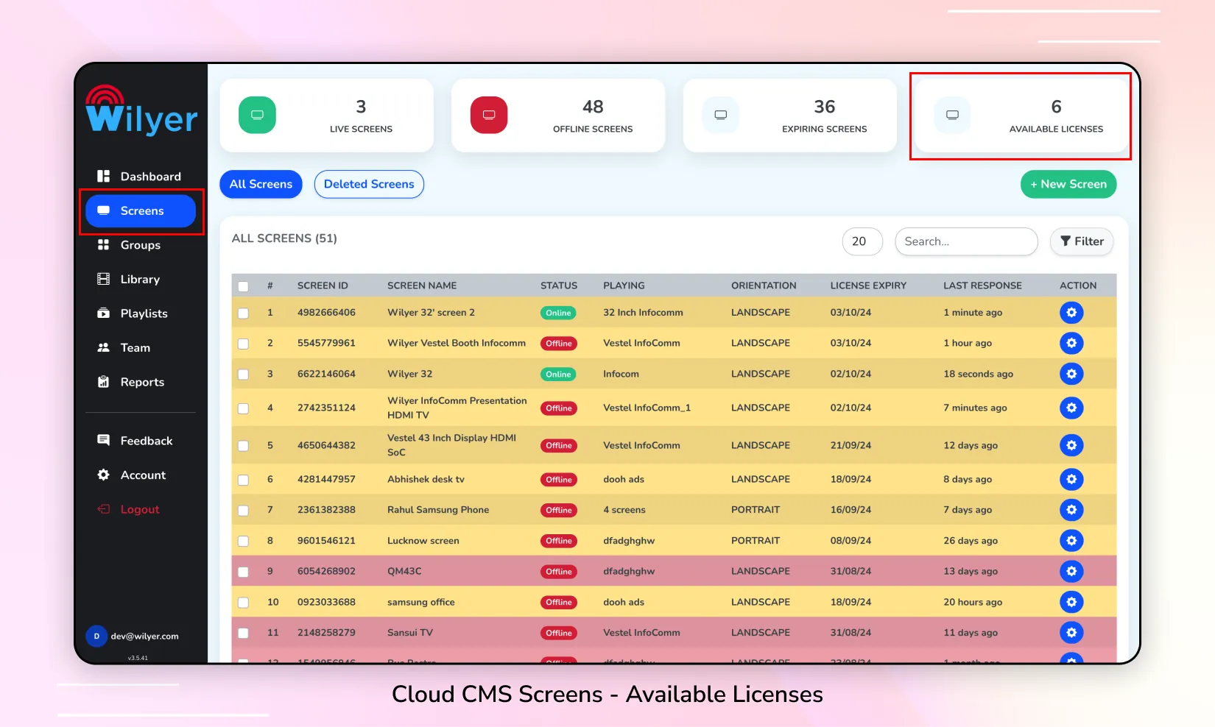Click the Expiring Screens monitor icon
The height and width of the screenshot is (727, 1215).
[x=721, y=115]
